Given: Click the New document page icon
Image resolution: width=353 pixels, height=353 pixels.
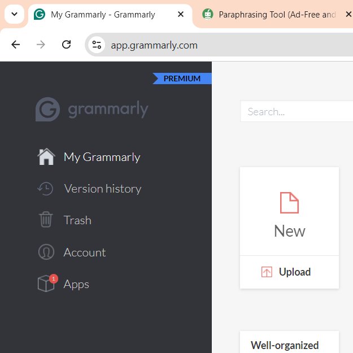Looking at the screenshot, I should point(289,203).
